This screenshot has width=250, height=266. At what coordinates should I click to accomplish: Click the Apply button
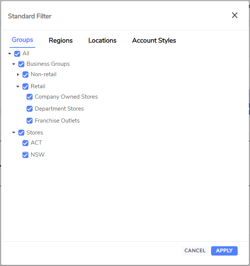point(224,251)
